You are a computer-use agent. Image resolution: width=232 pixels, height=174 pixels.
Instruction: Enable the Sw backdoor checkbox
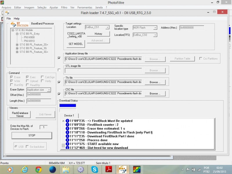point(27,147)
